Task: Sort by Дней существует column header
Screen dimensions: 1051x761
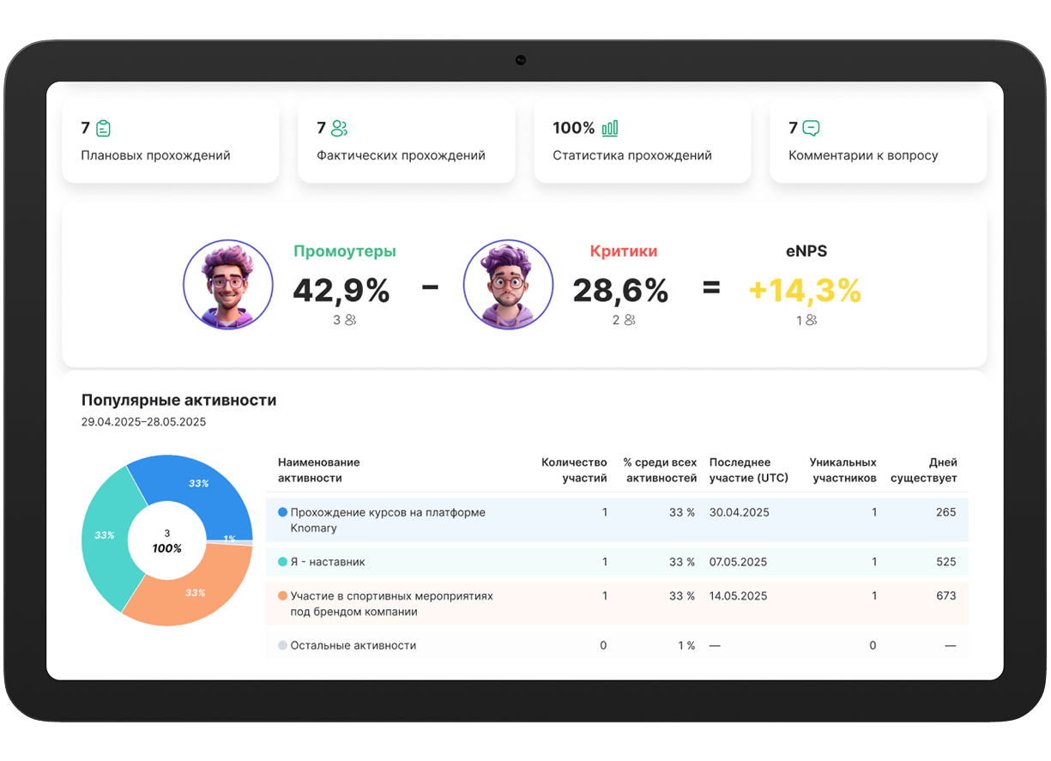Action: [x=923, y=470]
